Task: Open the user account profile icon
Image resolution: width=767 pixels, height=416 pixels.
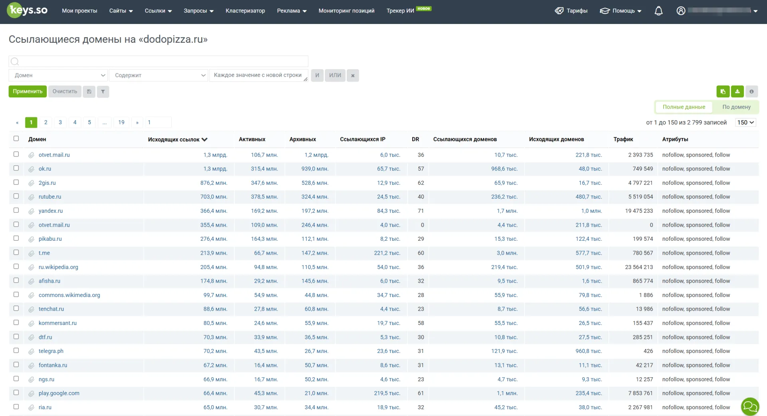Action: [681, 11]
